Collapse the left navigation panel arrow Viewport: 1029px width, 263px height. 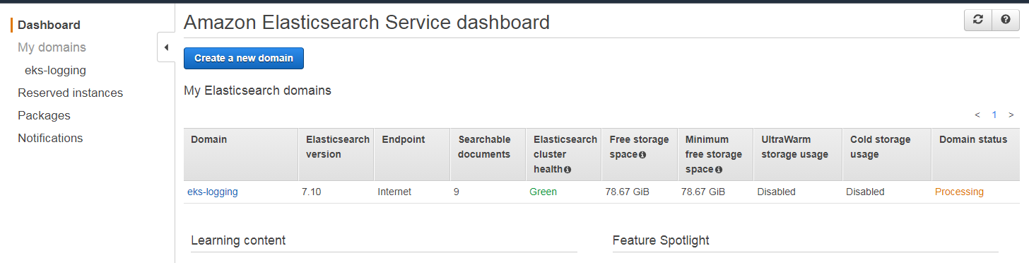point(166,47)
